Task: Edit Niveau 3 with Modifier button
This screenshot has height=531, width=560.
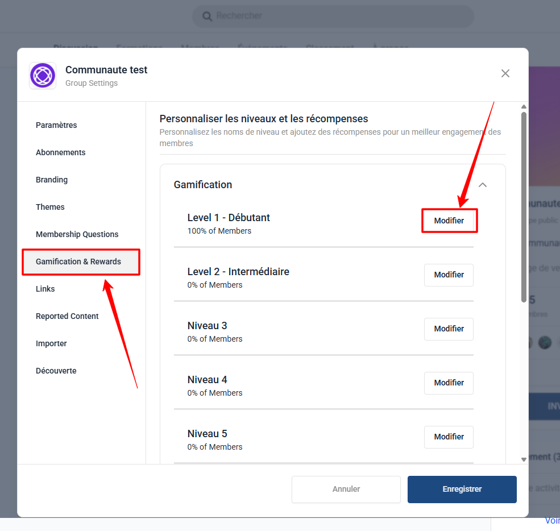Action: click(x=449, y=329)
